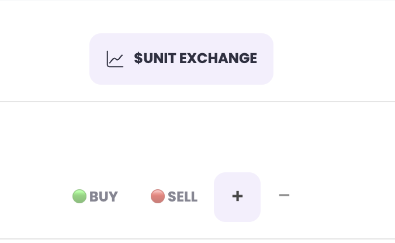This screenshot has width=395, height=243.
Task: Tap the SELL text label
Action: [182, 197]
